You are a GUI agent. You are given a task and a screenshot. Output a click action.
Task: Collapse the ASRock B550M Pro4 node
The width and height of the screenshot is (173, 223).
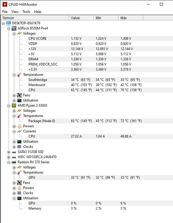9,28
